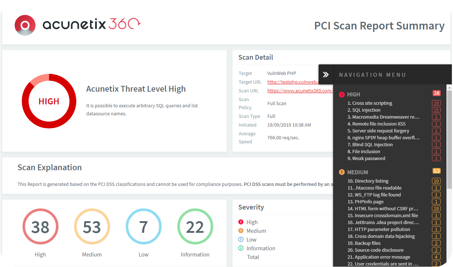Select User credentials are sent entry
453x267 pixels.
[383, 264]
